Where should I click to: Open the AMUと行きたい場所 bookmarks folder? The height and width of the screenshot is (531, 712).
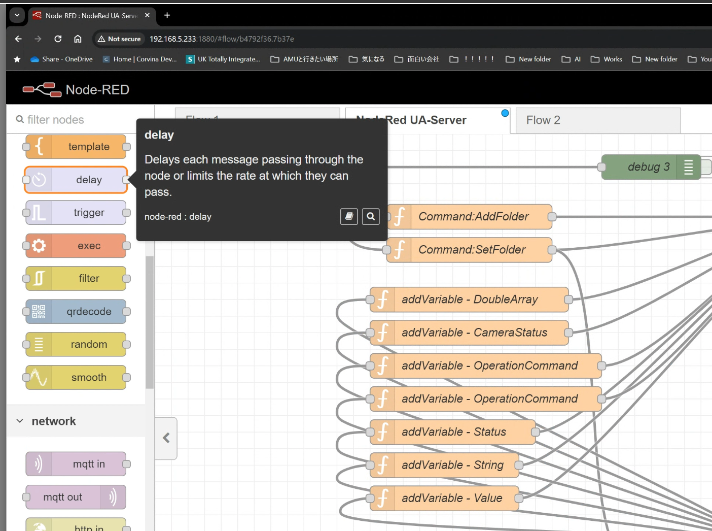(x=304, y=59)
